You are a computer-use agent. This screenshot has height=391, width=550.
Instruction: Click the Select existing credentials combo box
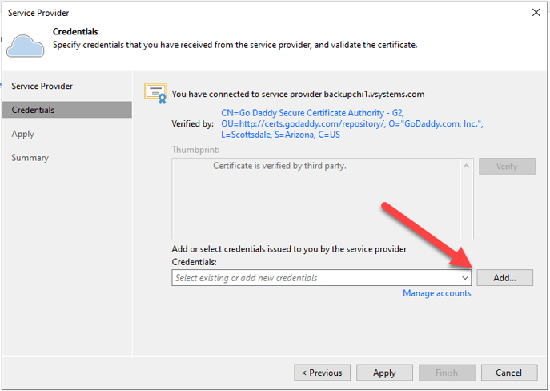321,278
